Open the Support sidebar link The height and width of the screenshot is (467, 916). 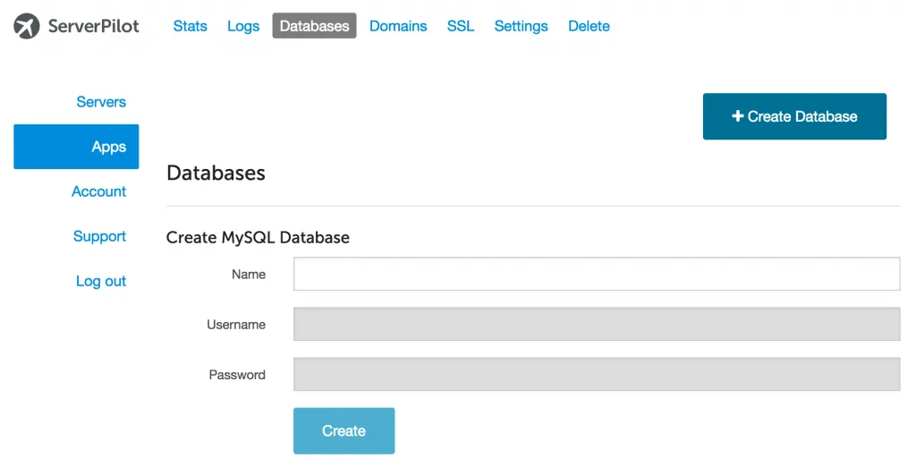99,236
